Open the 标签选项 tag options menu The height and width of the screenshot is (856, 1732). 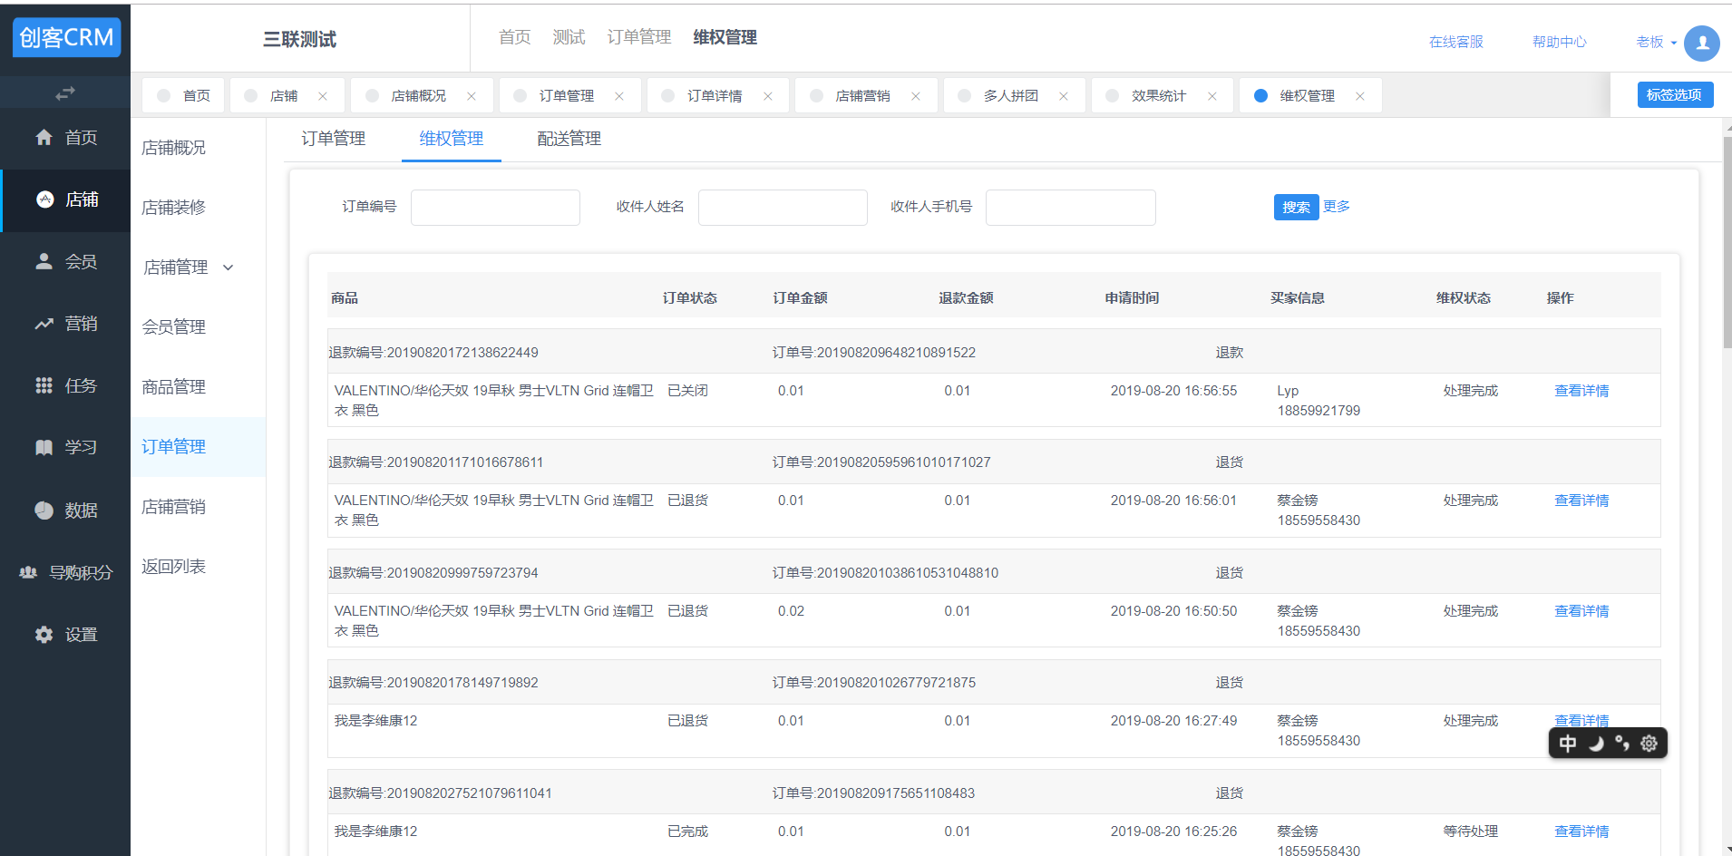pos(1674,94)
